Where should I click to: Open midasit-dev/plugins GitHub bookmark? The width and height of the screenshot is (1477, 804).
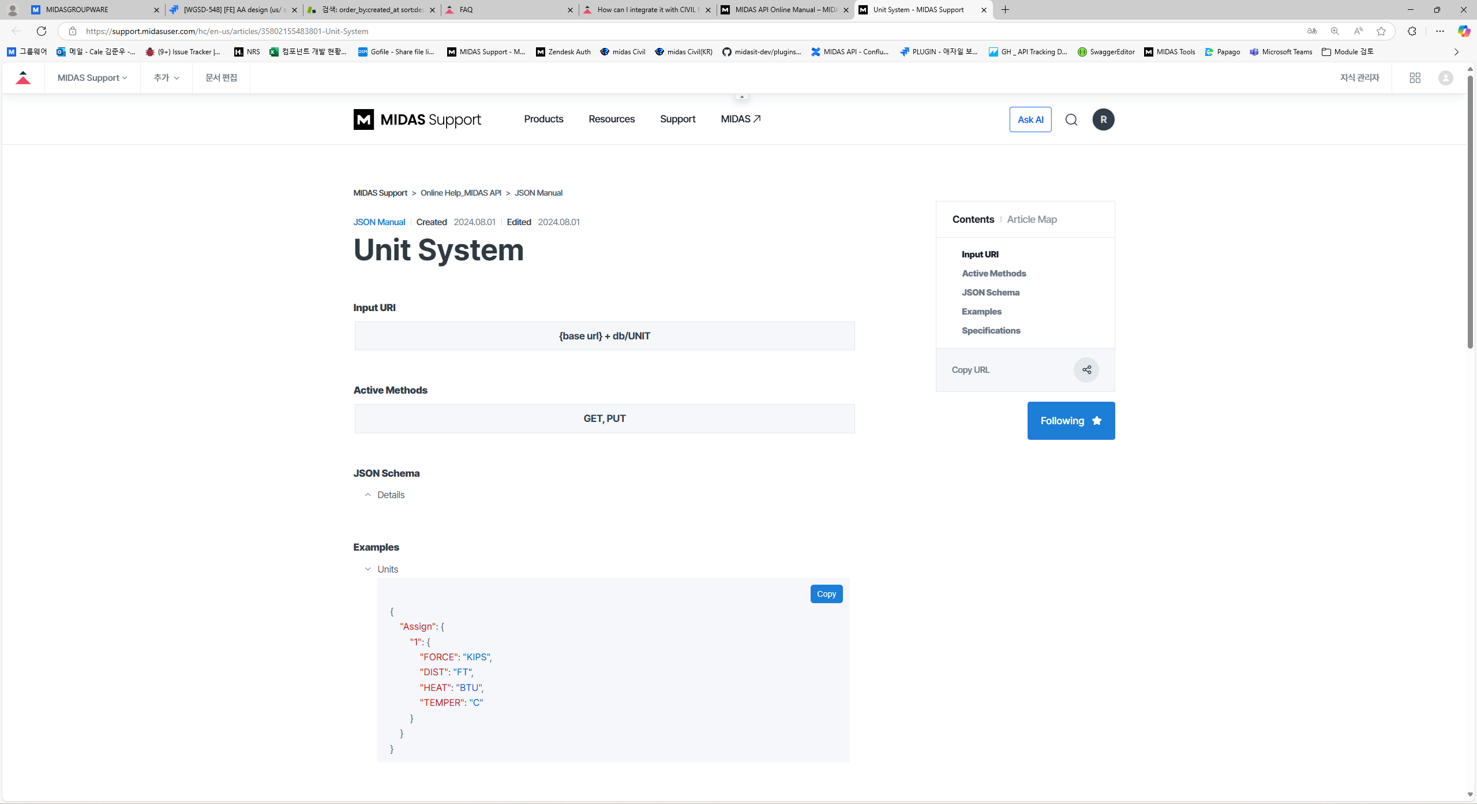click(x=762, y=52)
